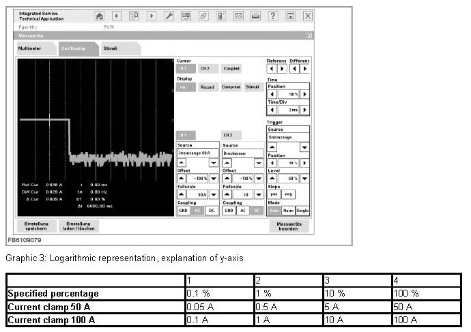The width and height of the screenshot is (471, 332).
Task: Open CH 1 Source down arrow
Action: 212,162
